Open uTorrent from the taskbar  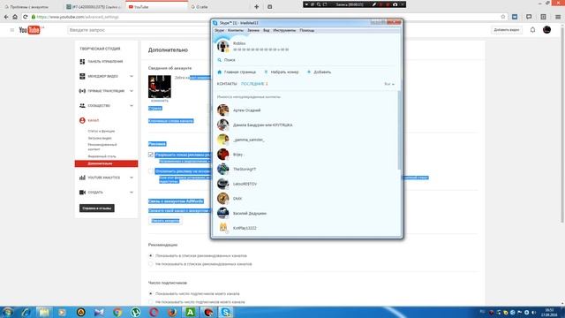tap(135, 312)
